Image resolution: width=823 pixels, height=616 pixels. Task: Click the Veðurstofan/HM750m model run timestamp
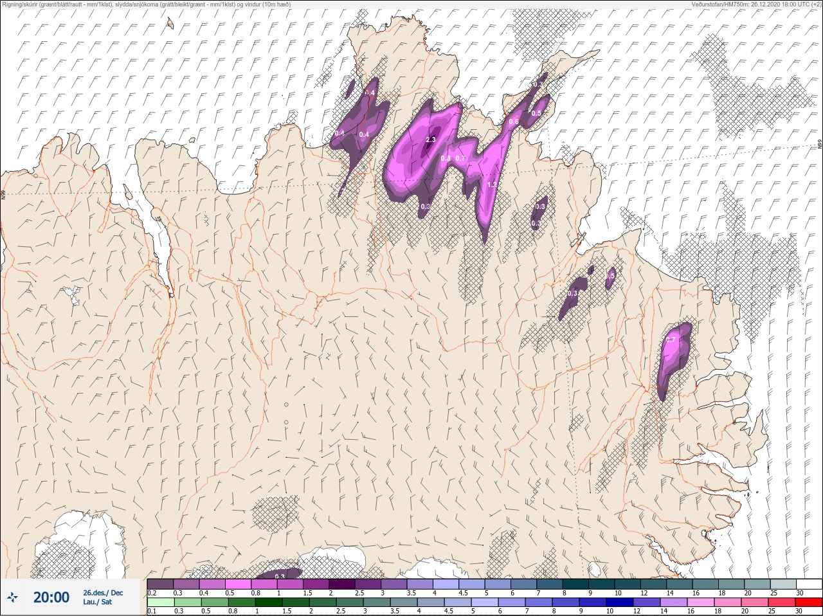(755, 5)
